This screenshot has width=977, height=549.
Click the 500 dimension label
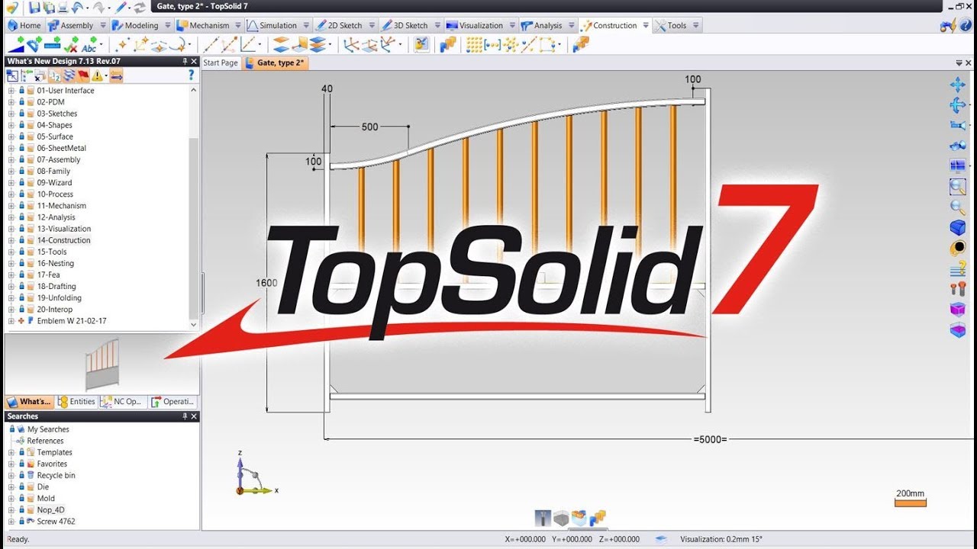coord(369,127)
